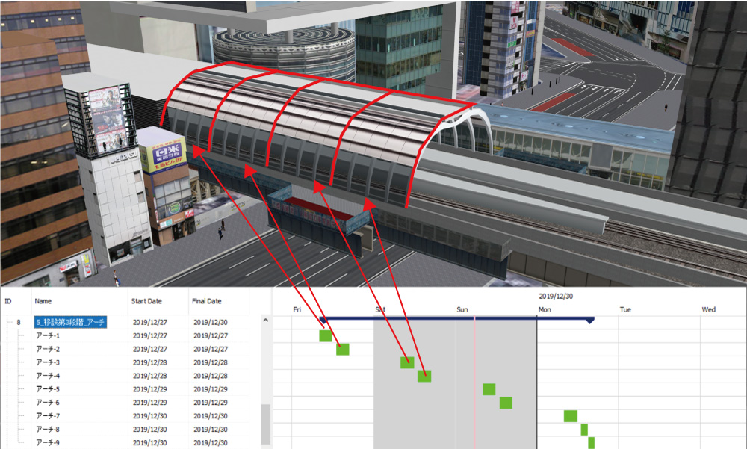747x449 pixels.
Task: Select the green Gantt bar for アーチ-2
Action: click(343, 349)
